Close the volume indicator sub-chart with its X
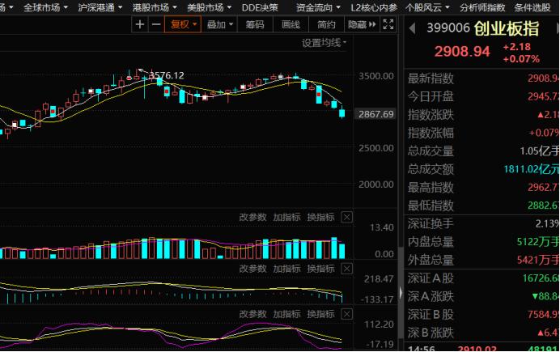The width and height of the screenshot is (560, 352). pyautogui.click(x=346, y=217)
